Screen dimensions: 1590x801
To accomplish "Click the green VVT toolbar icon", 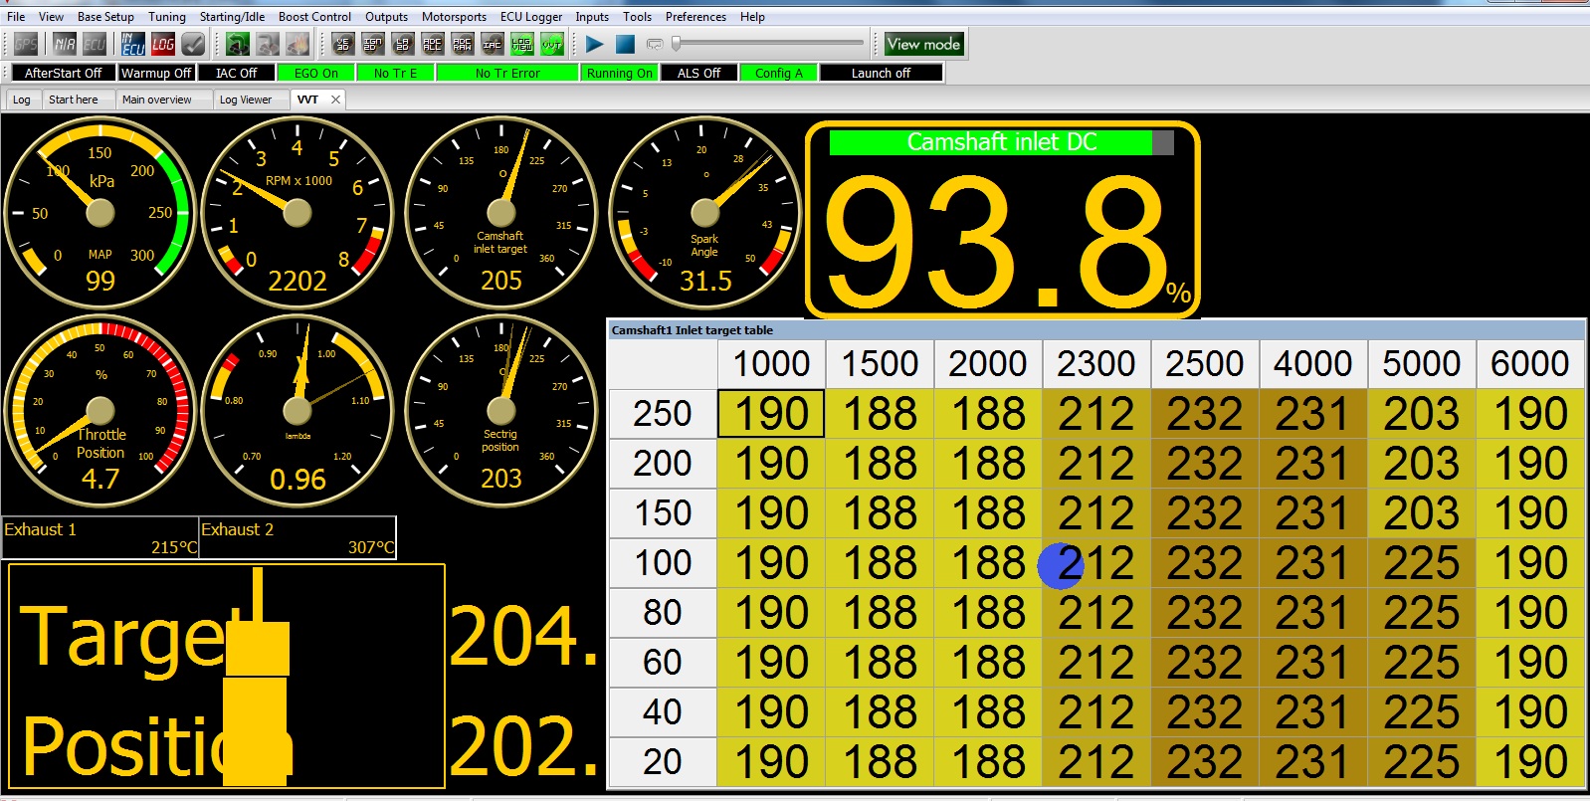I will point(552,44).
